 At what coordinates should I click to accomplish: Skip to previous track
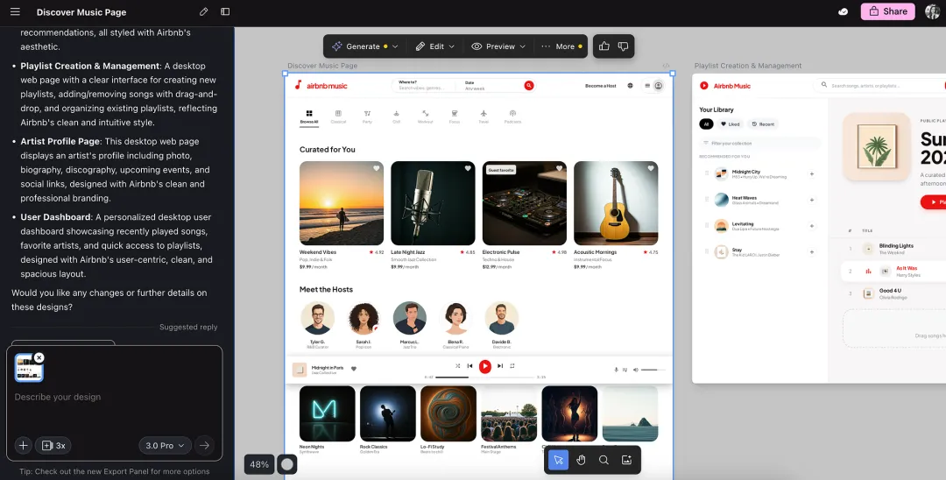(470, 366)
